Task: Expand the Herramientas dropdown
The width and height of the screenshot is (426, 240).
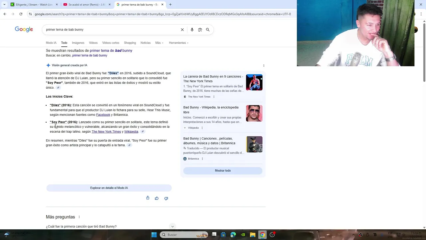Action: 178,43
